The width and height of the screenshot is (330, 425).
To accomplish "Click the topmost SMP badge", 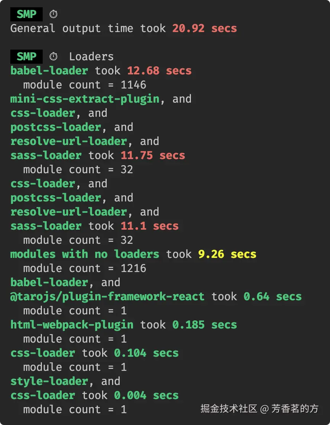I will pyautogui.click(x=26, y=14).
